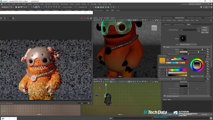
Task: Open the Lighting menu in the lower viewport
Action: coord(95,79)
